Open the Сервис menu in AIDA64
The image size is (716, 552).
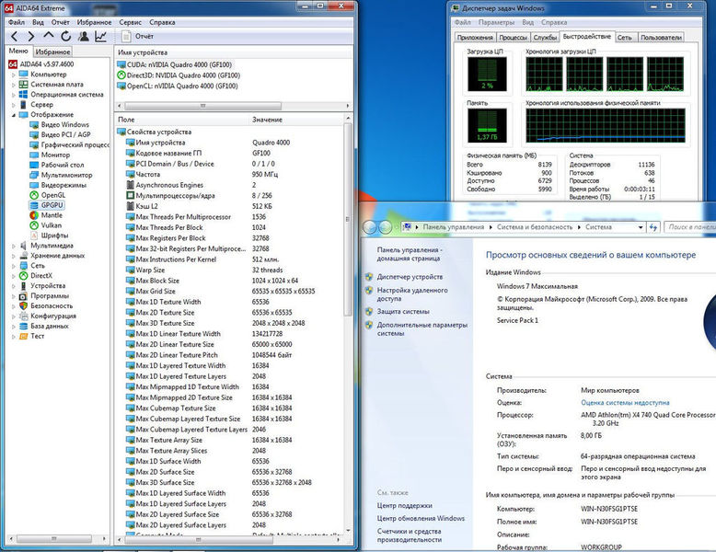click(x=130, y=22)
